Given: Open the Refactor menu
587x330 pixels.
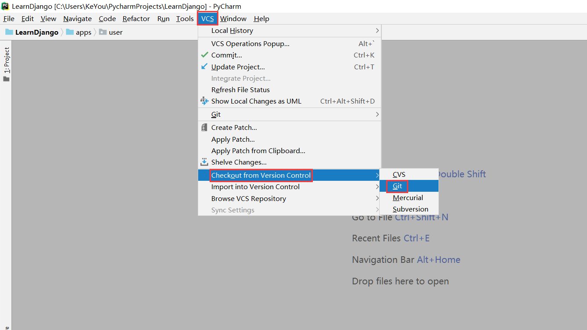Looking at the screenshot, I should pos(136,18).
